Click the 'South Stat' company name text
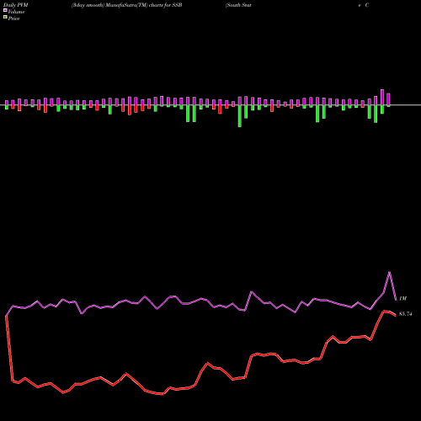 click(238, 5)
